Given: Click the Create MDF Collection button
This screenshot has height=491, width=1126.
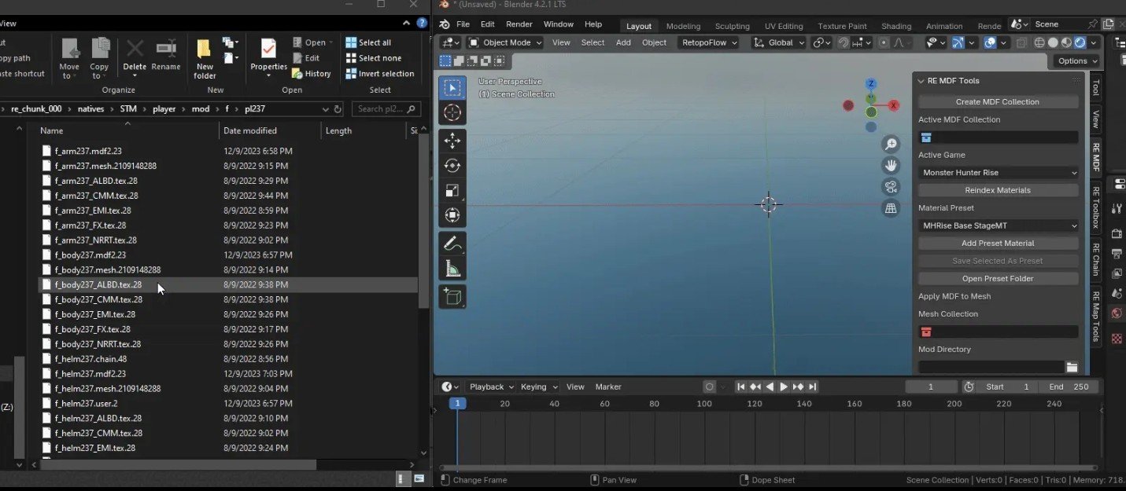Looking at the screenshot, I should click(998, 101).
